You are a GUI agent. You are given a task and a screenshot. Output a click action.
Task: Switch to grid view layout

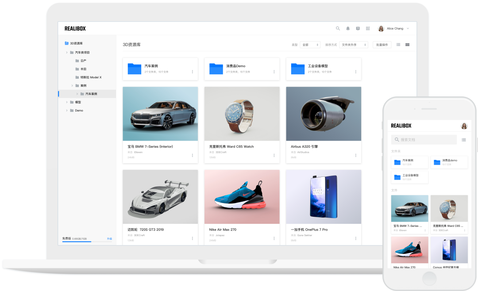point(407,45)
